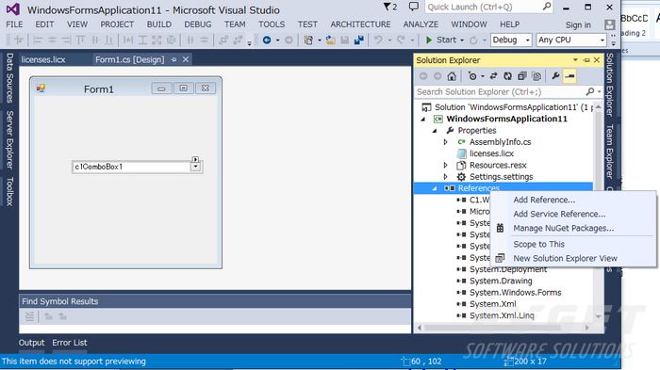Open the Server Explorer side tab
Image resolution: width=660 pixels, height=370 pixels.
(x=9, y=140)
